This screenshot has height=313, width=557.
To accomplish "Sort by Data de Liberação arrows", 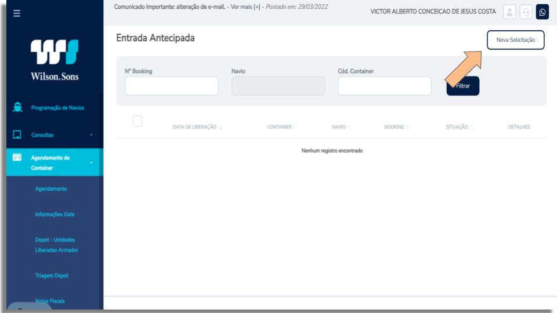I will point(220,127).
